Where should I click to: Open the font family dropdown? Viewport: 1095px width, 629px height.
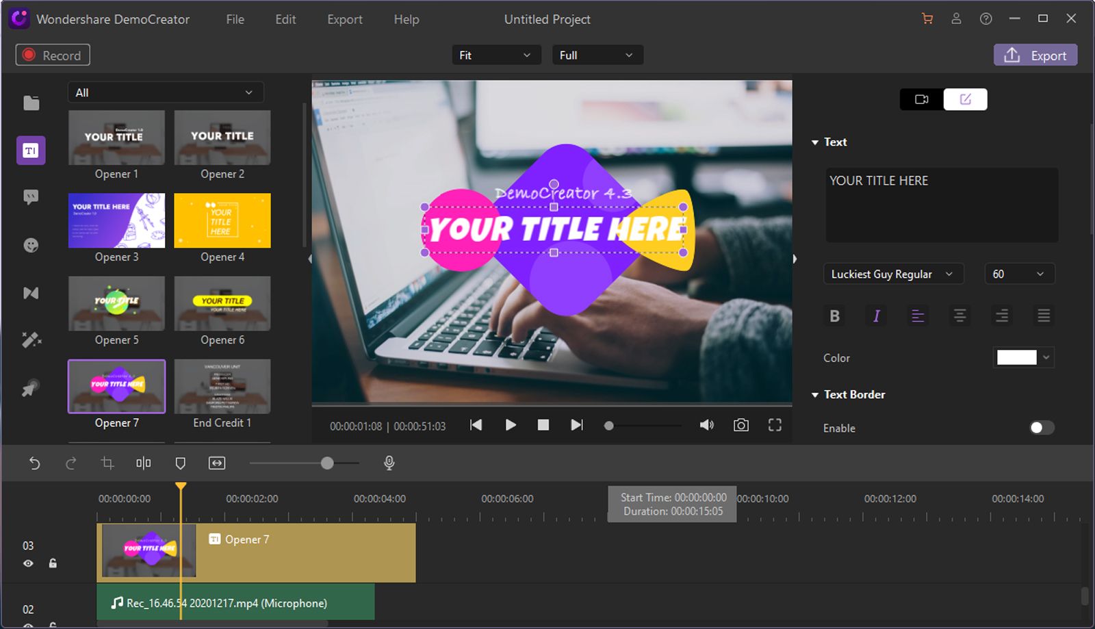tap(892, 274)
